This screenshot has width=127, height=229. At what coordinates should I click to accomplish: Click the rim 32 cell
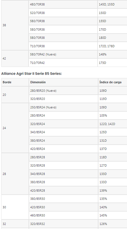(15, 224)
